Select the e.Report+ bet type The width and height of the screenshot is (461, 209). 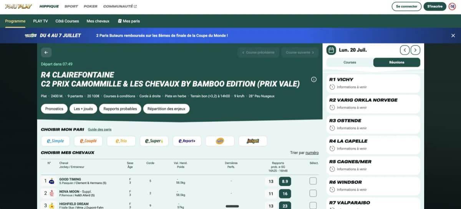187,141
